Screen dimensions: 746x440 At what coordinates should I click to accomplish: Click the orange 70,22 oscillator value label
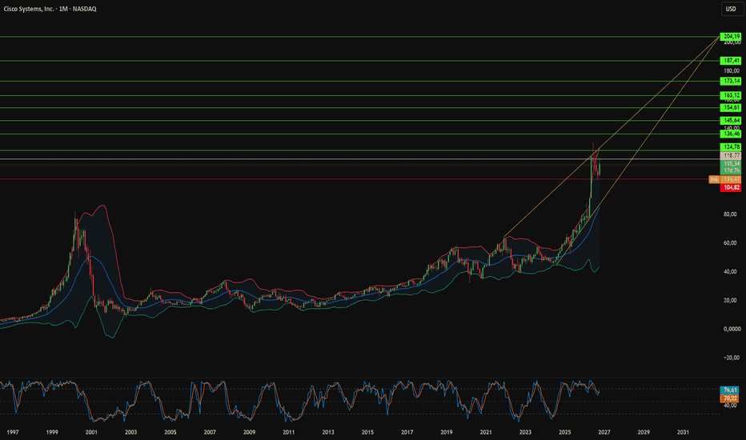(730, 398)
